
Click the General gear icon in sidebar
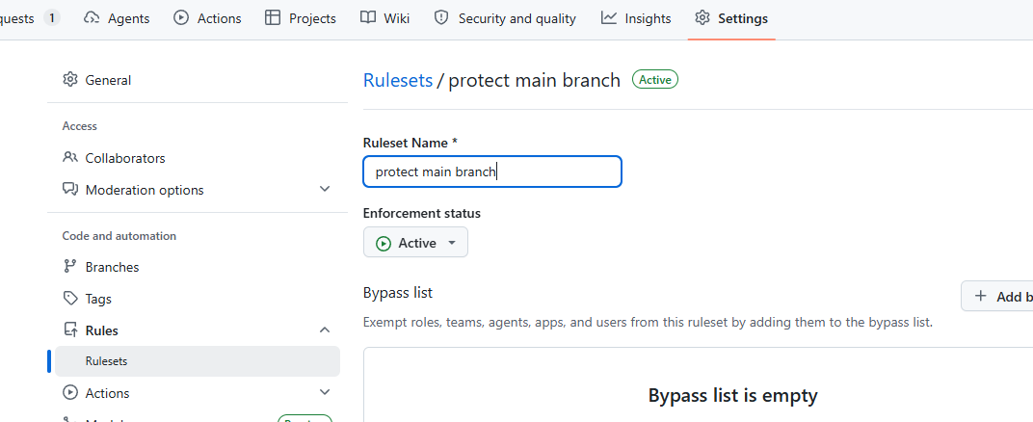[x=69, y=80]
